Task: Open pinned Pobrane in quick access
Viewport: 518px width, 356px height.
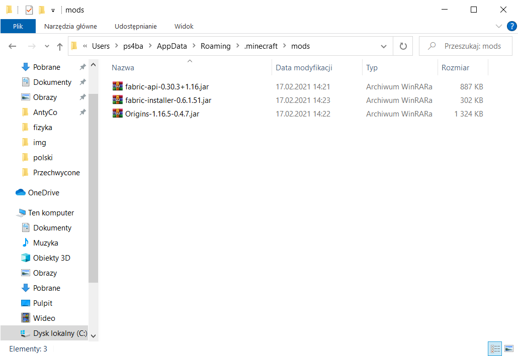Action: click(47, 67)
